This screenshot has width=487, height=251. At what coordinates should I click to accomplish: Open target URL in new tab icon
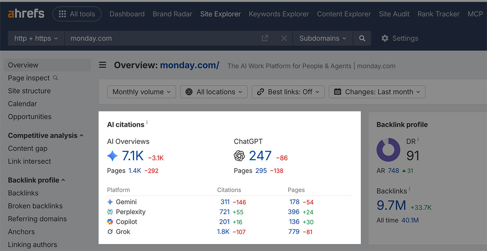coord(265,38)
